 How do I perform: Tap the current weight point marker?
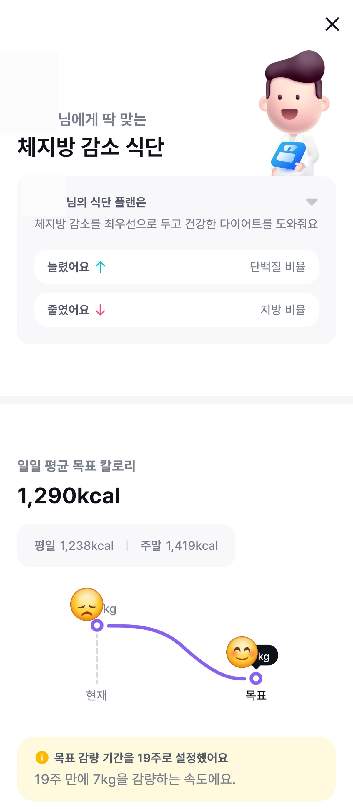coord(97,625)
